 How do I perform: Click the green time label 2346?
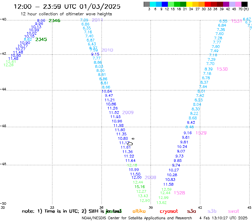[x=54, y=20]
